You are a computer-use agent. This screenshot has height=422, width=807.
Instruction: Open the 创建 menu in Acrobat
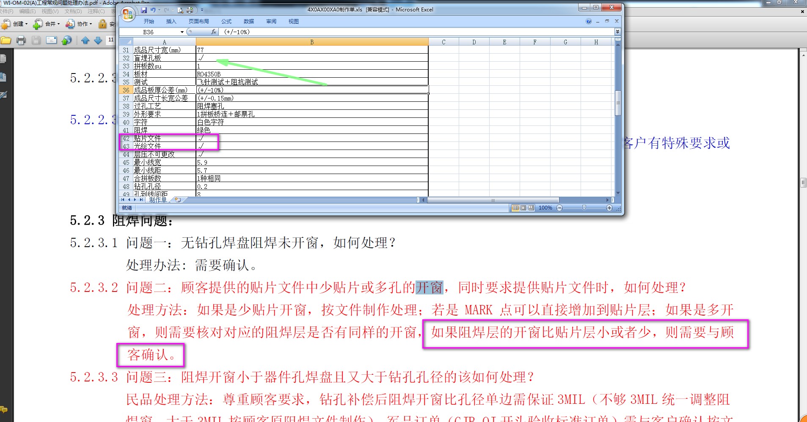pos(15,24)
